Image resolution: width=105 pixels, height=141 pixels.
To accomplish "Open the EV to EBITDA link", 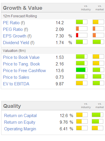I will [16, 84].
